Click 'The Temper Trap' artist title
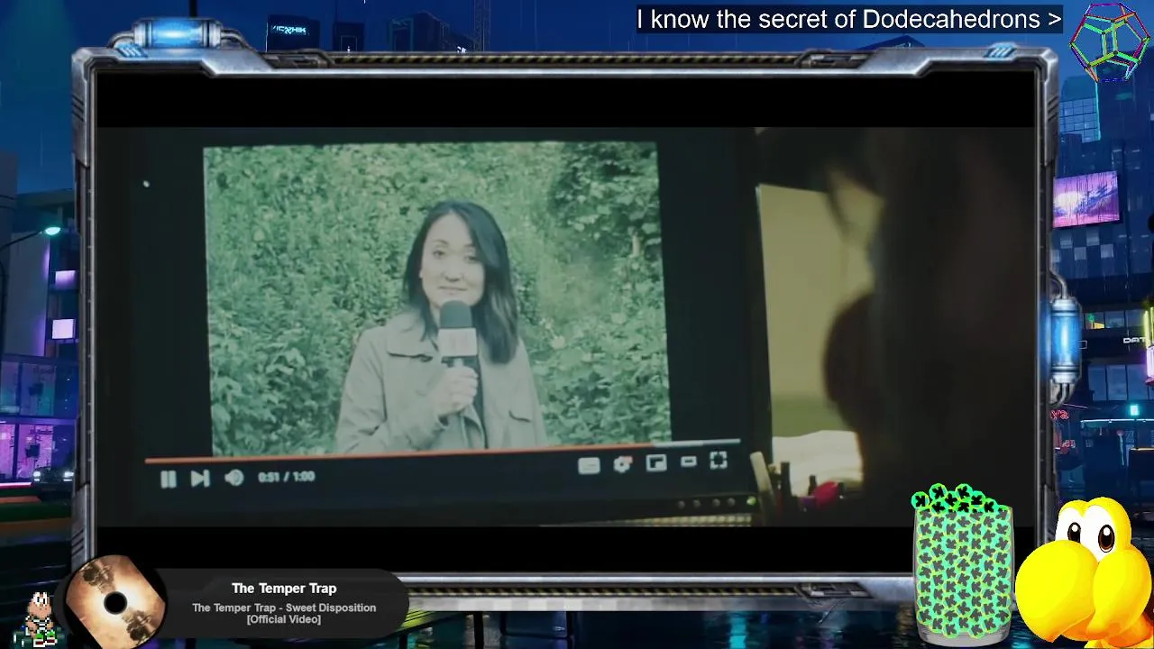The height and width of the screenshot is (649, 1154). (284, 589)
